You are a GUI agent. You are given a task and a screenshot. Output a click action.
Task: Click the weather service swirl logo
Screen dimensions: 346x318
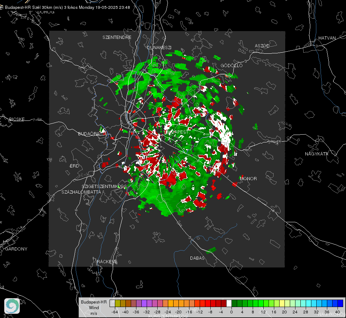[12, 306]
